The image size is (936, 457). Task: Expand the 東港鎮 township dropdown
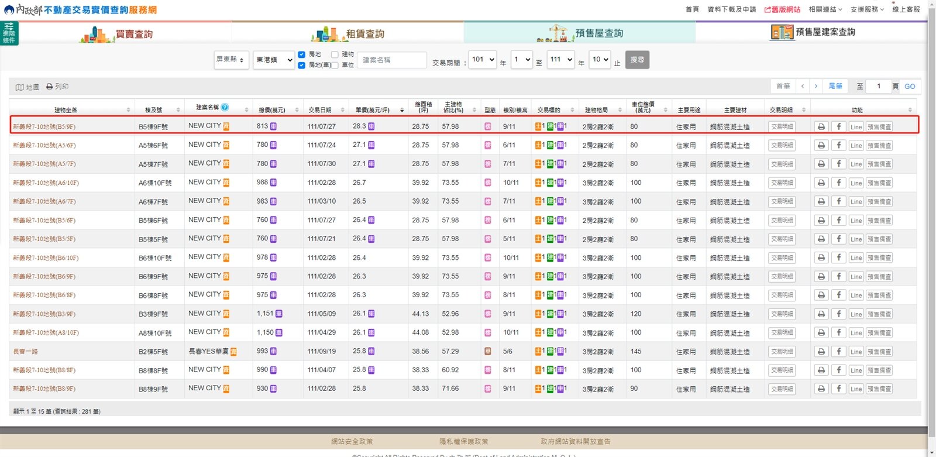(x=273, y=60)
